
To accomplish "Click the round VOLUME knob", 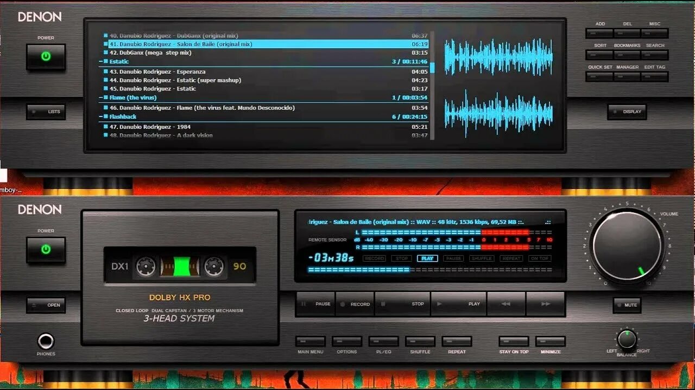I will [628, 245].
